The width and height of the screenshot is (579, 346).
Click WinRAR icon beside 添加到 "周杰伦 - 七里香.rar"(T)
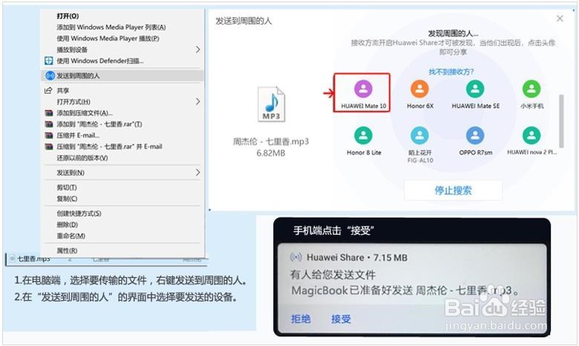click(x=49, y=124)
